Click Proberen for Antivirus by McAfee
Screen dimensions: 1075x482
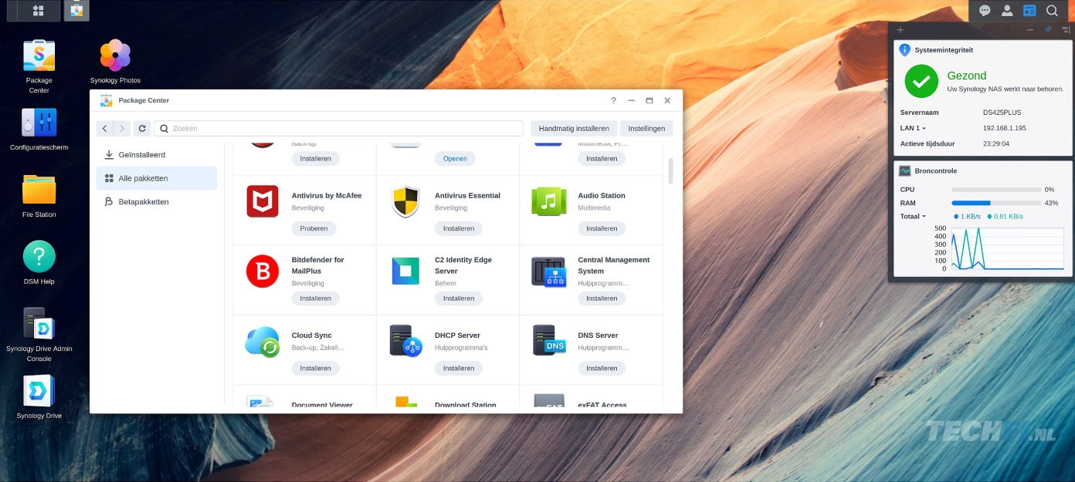point(315,228)
